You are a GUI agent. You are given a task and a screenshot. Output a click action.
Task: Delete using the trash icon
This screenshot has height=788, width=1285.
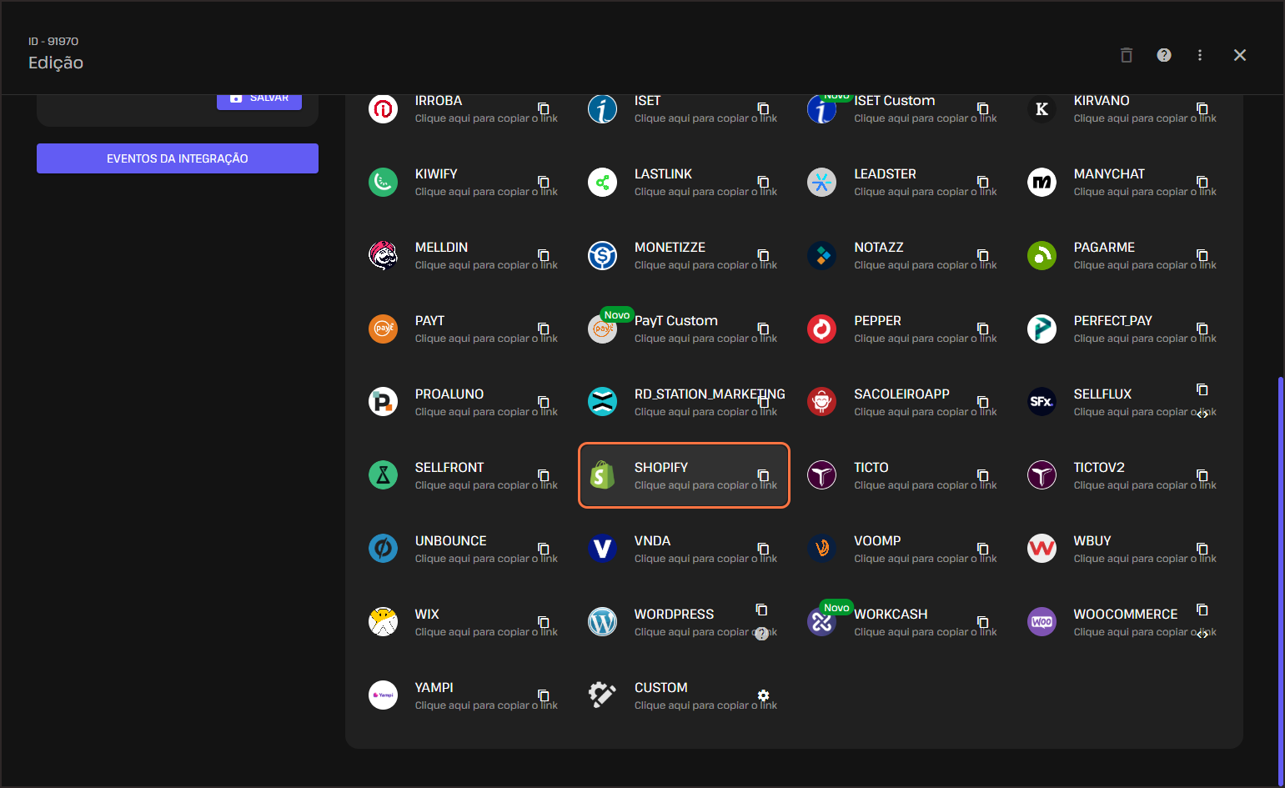(x=1127, y=55)
